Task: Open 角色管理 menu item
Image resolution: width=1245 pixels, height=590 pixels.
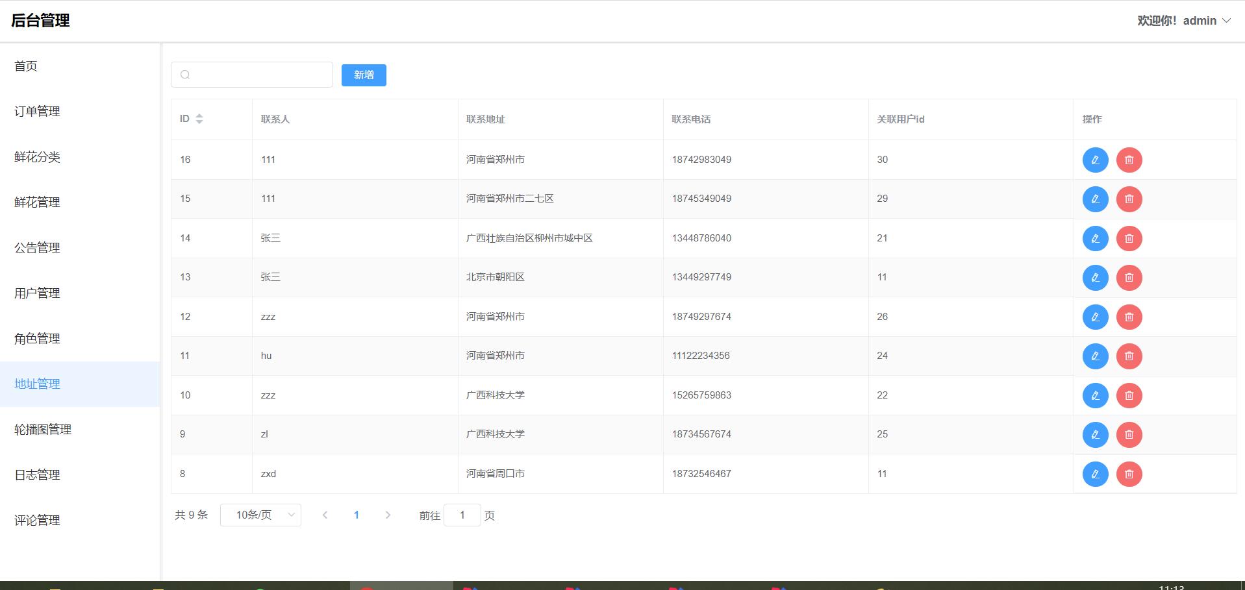Action: (x=80, y=339)
